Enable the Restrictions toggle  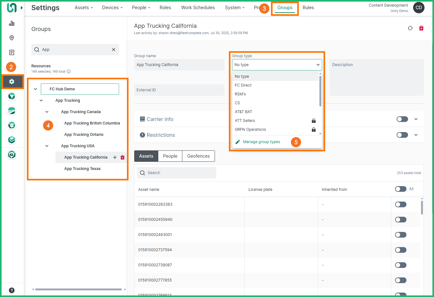click(x=402, y=135)
